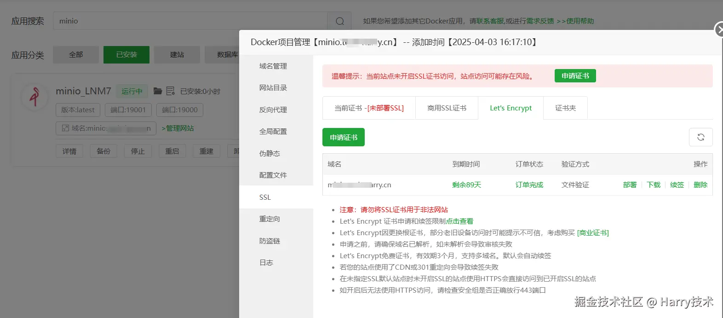Screen dimensions: 723x318
Task: Click 申请证书 button in warning banner
Action: click(575, 76)
